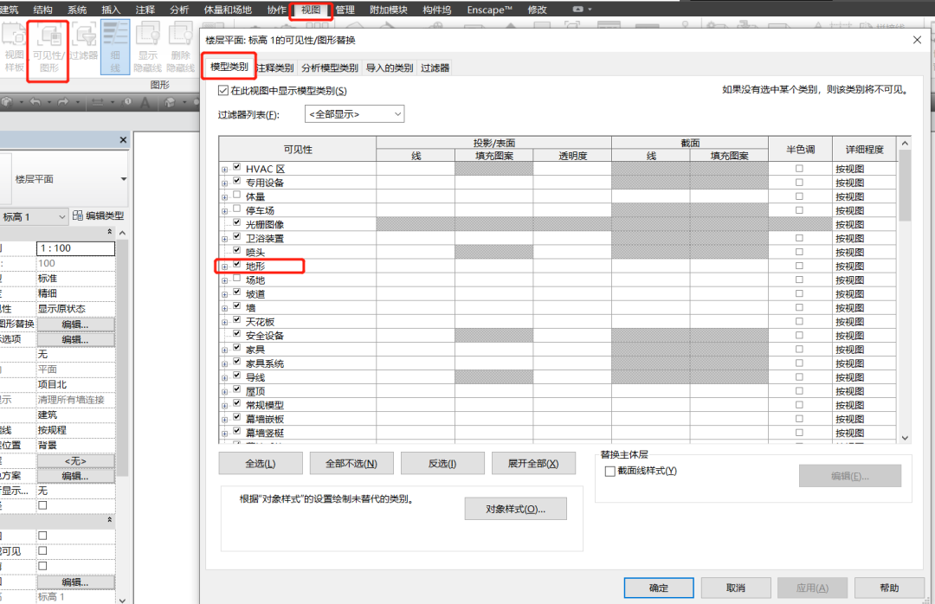Toggle the Thin Lines (细线) tool

[115, 47]
